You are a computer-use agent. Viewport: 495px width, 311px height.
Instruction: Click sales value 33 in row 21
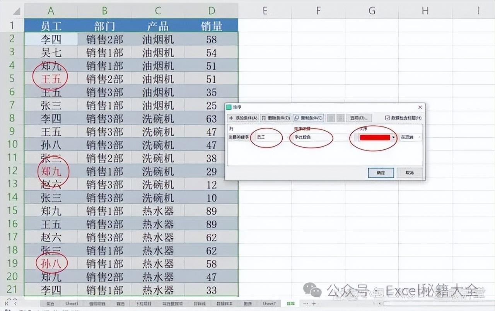tap(212, 290)
